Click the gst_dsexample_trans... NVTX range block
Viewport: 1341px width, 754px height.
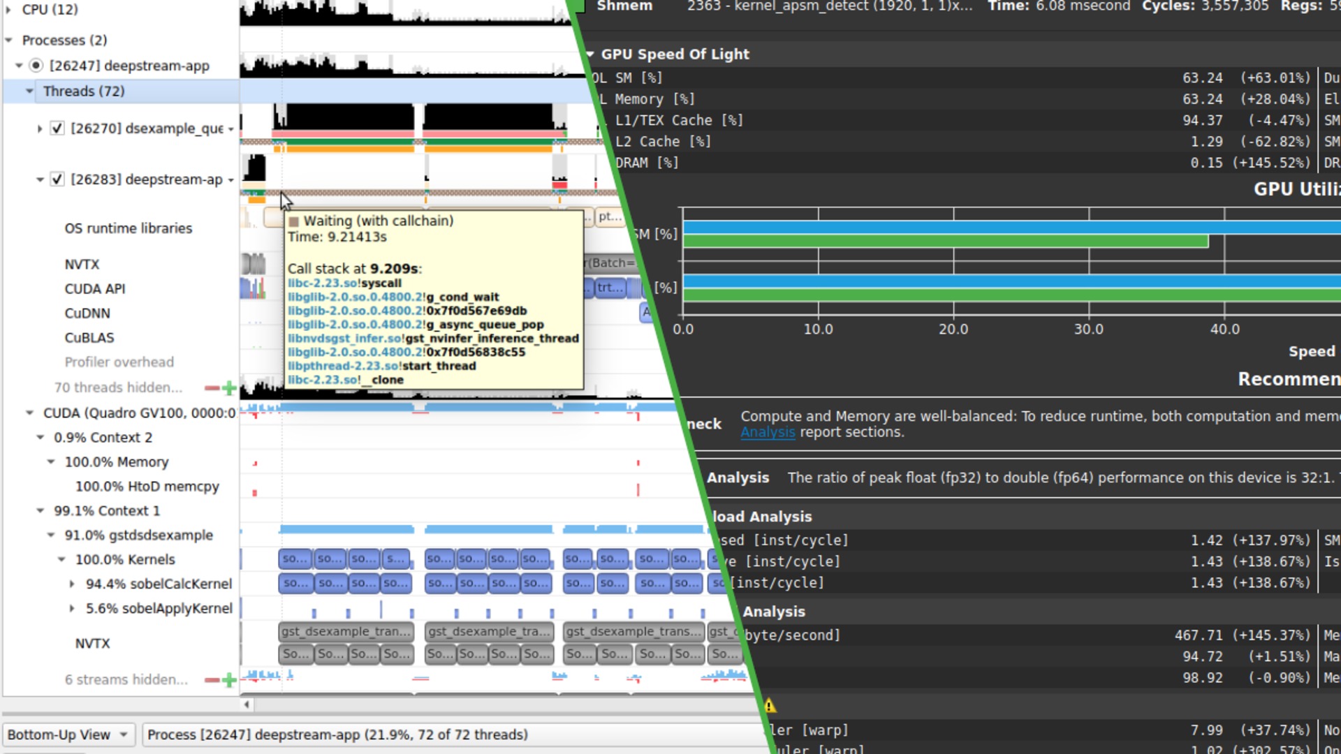pos(633,632)
